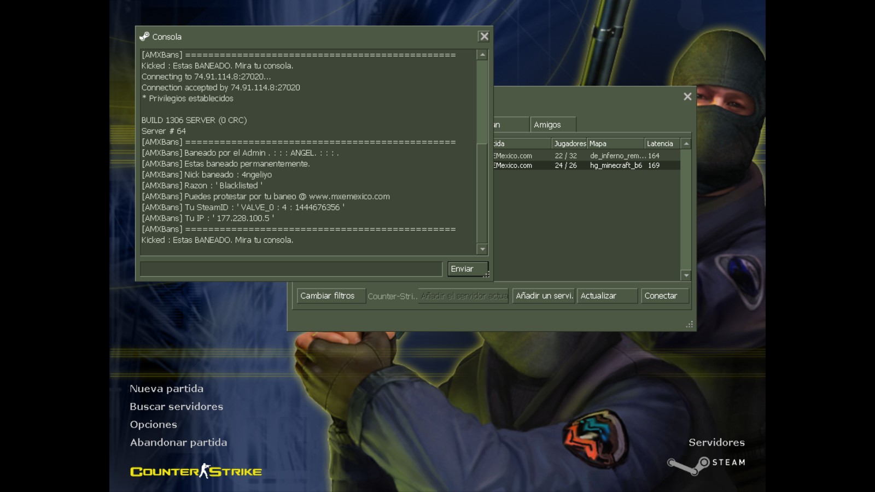Click console line 'Tu IP : 177.228.100.5'
875x492 pixels.
pyautogui.click(x=208, y=218)
